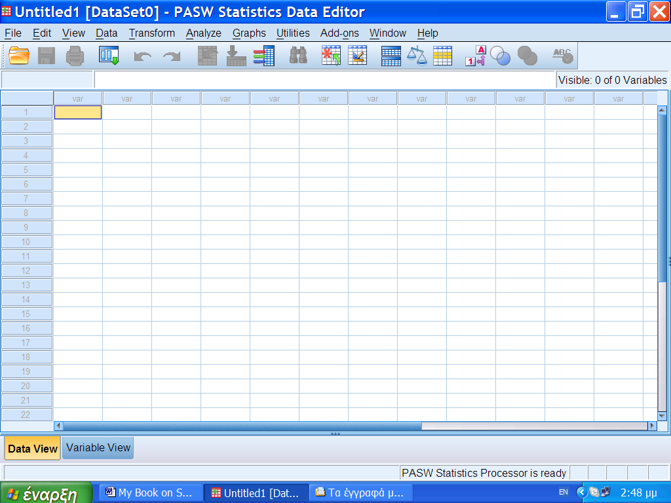Open the Analyze menu
Image resolution: width=671 pixels, height=503 pixels.
[x=204, y=33]
